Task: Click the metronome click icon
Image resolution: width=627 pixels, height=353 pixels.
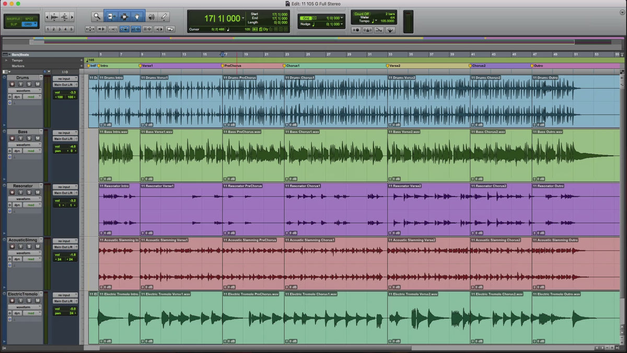Action: 367,30
